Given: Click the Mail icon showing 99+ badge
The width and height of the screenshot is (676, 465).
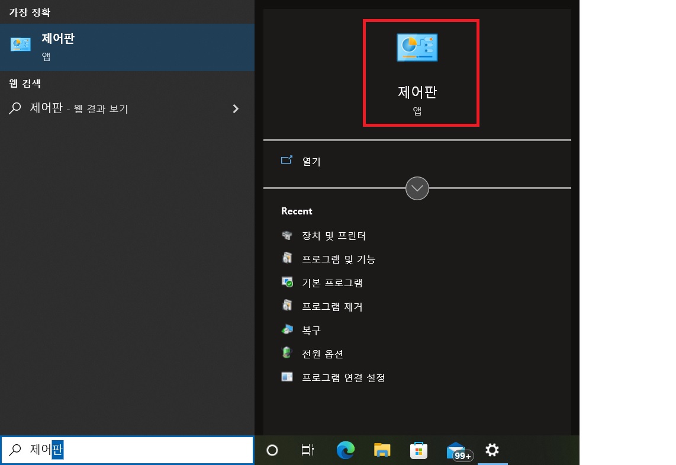Looking at the screenshot, I should tap(455, 450).
